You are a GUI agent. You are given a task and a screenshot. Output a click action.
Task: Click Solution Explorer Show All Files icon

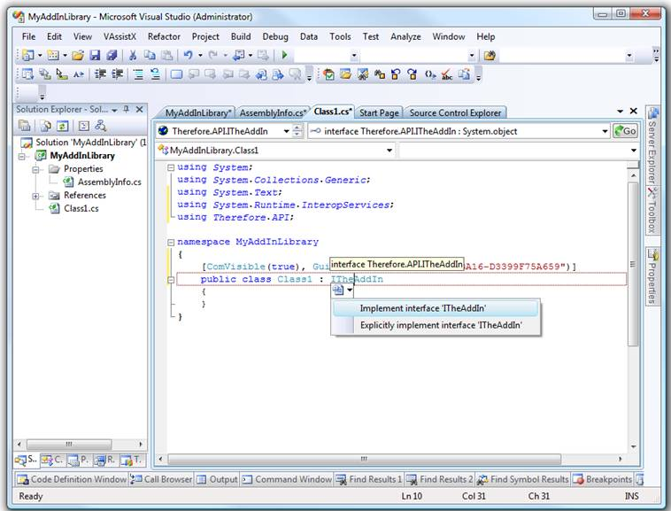tap(45, 126)
